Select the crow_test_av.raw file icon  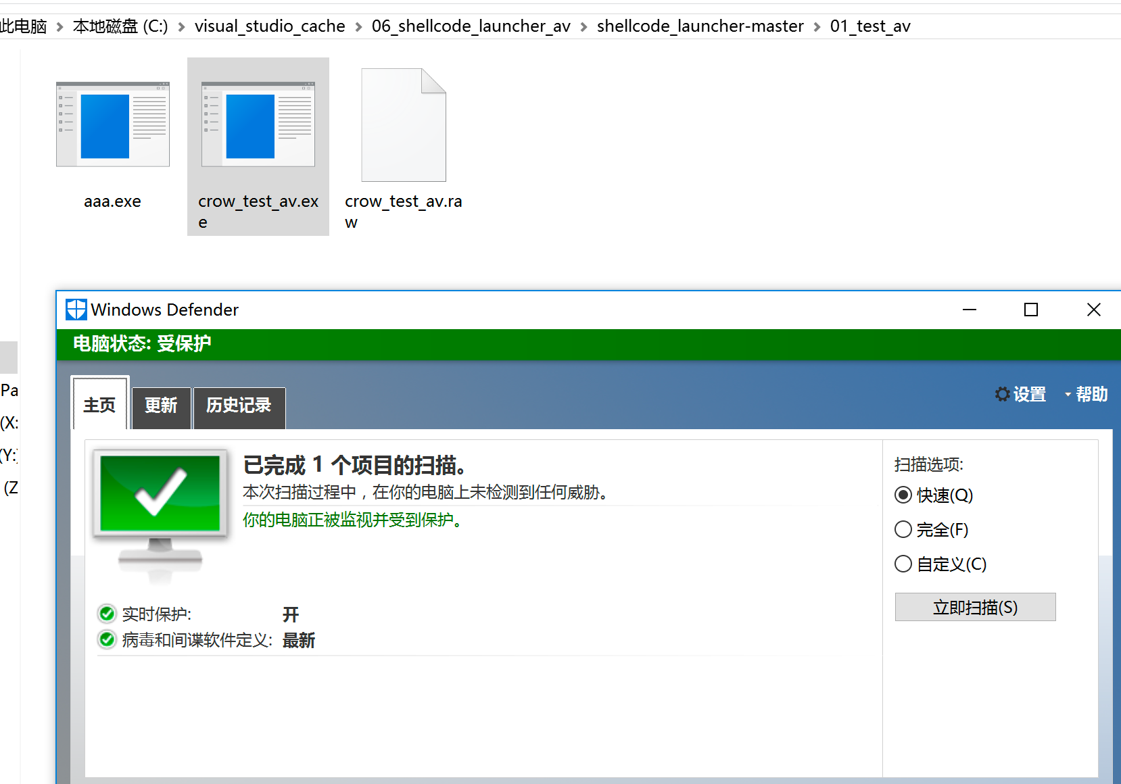click(404, 125)
